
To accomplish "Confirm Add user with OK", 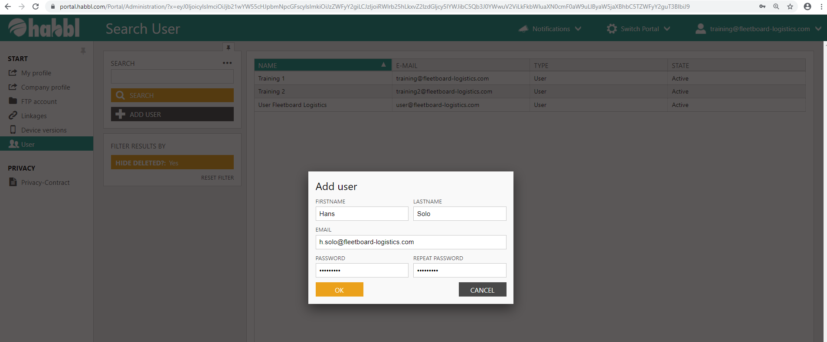I will coord(339,290).
